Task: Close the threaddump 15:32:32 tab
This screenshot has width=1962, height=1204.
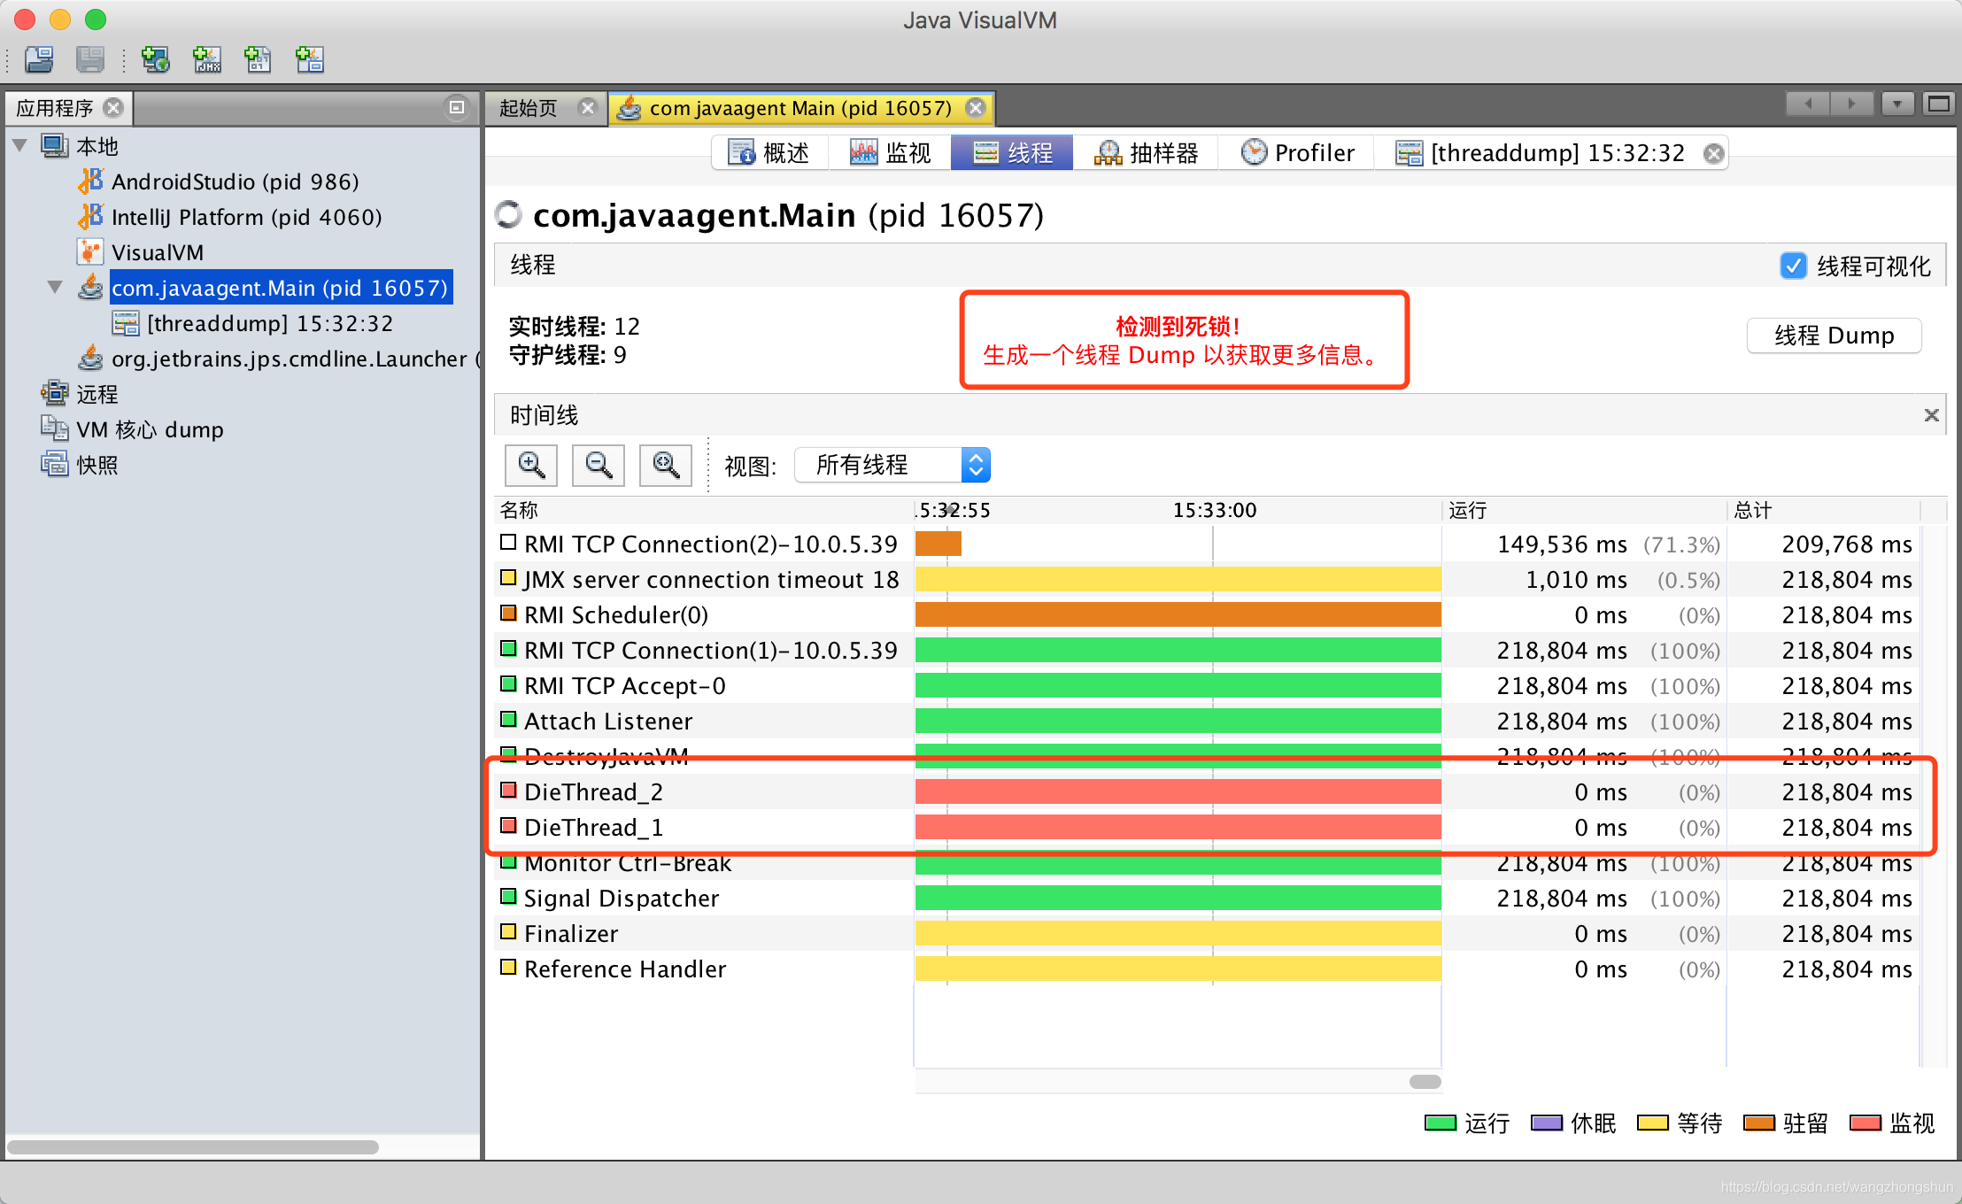Action: [1714, 153]
